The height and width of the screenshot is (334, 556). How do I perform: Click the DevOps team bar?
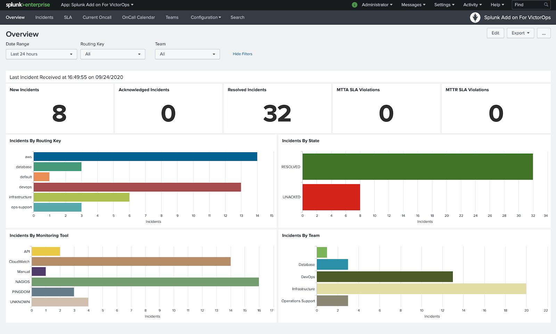(x=385, y=277)
